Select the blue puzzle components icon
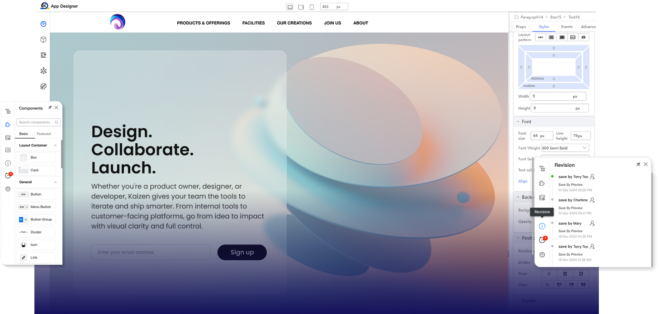 tap(8, 125)
